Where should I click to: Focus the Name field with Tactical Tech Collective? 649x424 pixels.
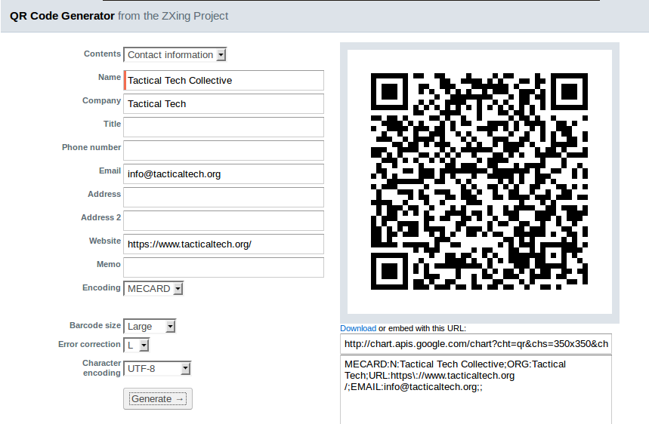pos(224,80)
